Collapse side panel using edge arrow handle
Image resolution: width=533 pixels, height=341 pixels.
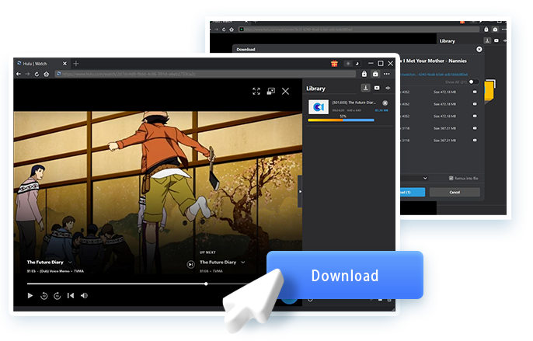(300, 191)
